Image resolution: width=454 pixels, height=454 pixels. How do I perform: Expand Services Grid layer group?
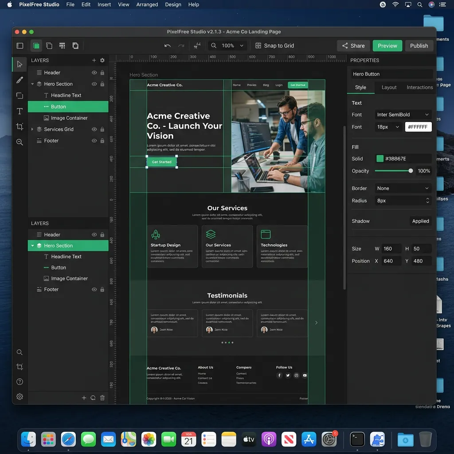(32, 129)
